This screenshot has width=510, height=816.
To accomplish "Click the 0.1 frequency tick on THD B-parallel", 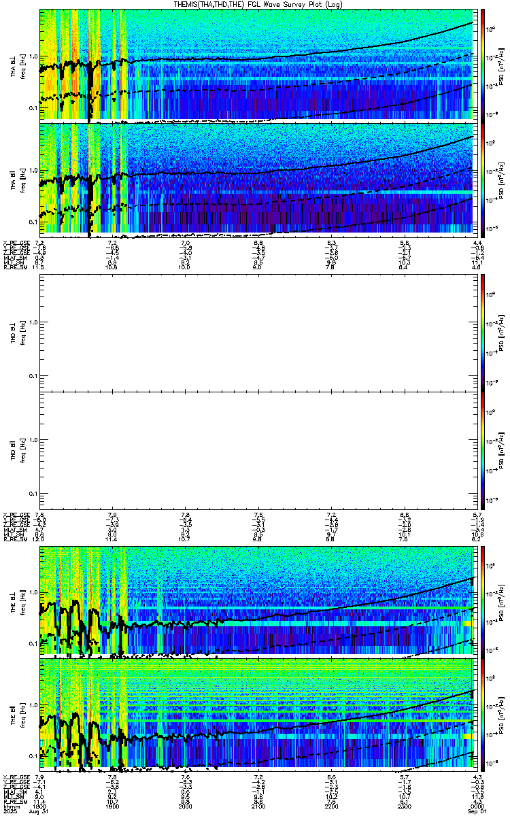I will [x=32, y=493].
